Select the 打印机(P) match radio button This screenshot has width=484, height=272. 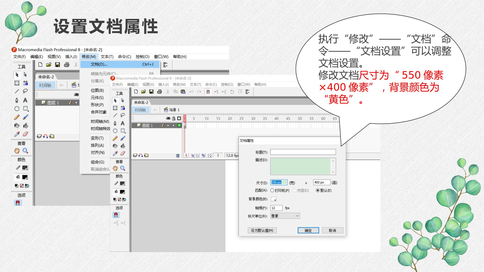coord(272,190)
